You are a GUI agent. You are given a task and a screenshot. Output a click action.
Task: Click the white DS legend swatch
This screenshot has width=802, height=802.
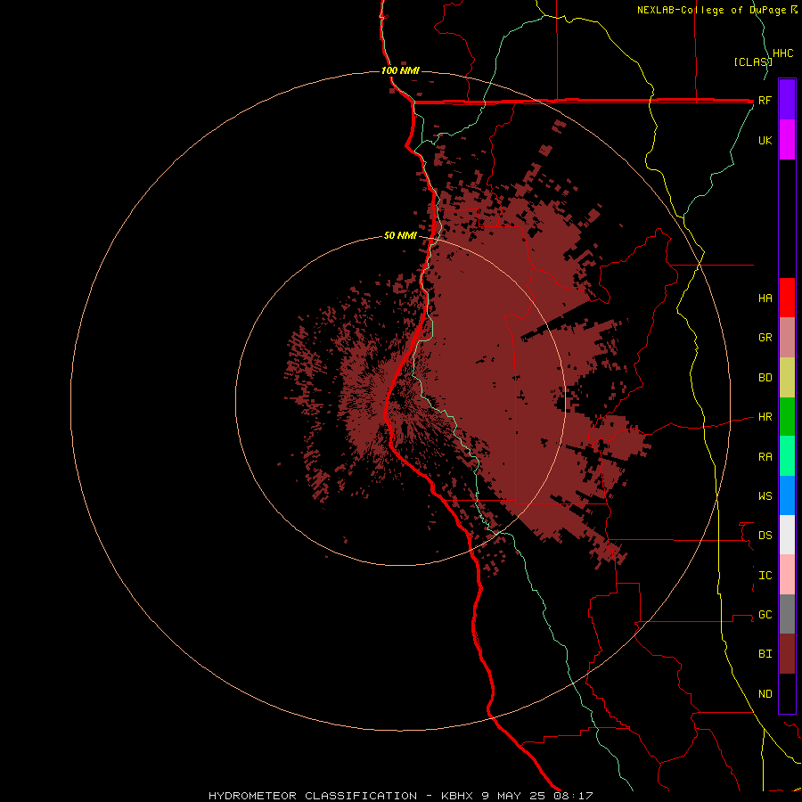(787, 535)
